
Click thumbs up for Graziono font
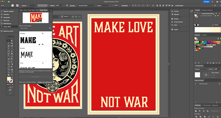[39, 44]
